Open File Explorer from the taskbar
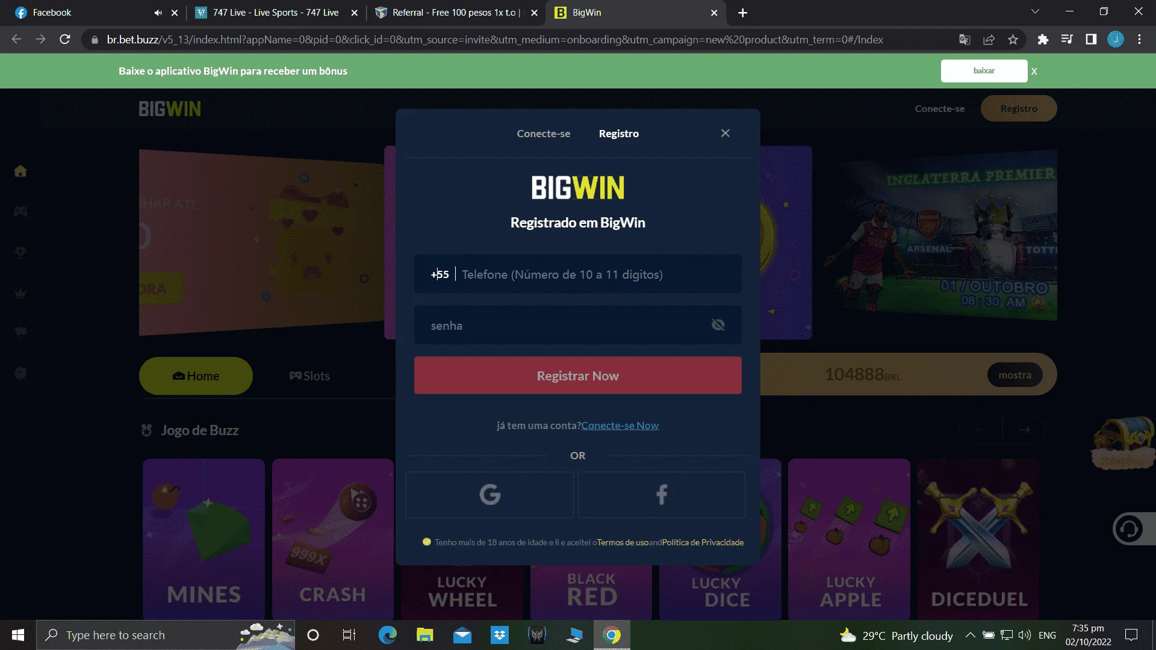 [x=424, y=635]
